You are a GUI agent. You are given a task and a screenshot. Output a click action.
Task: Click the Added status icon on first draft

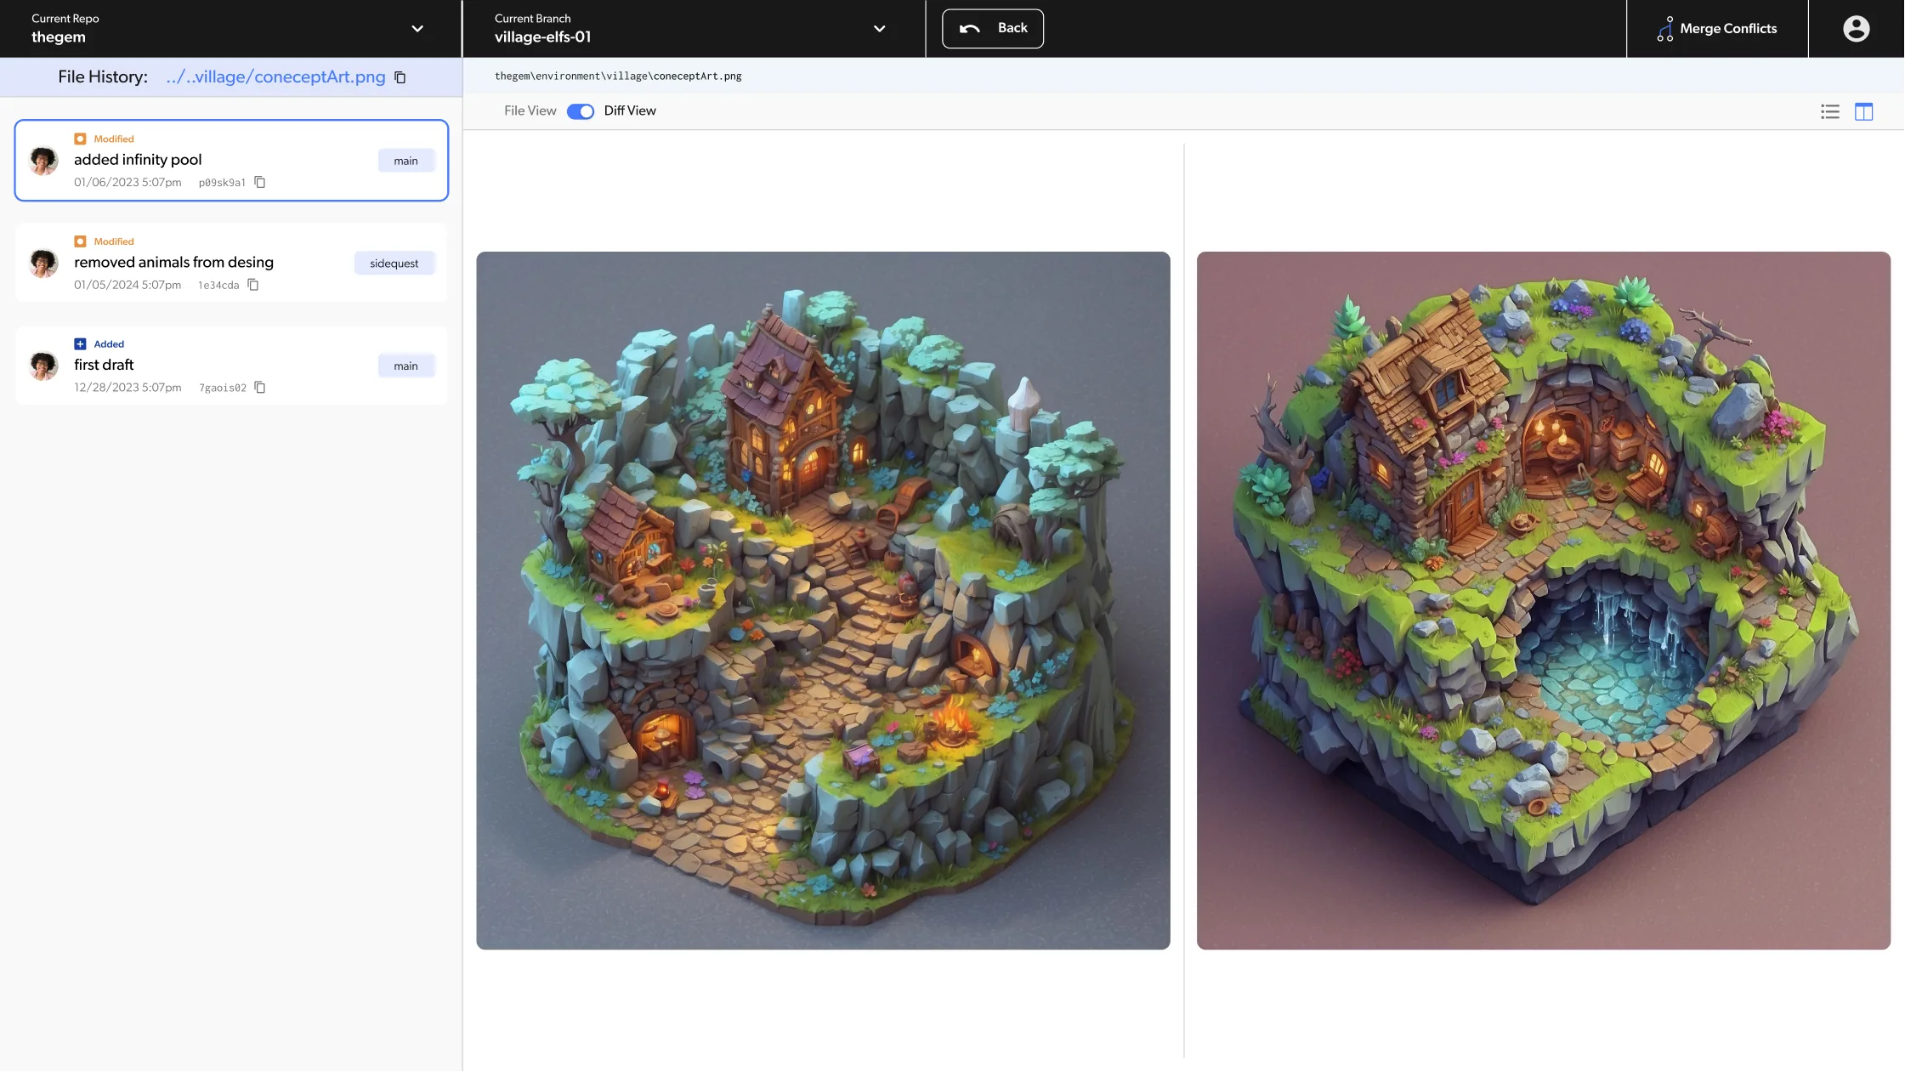point(79,343)
